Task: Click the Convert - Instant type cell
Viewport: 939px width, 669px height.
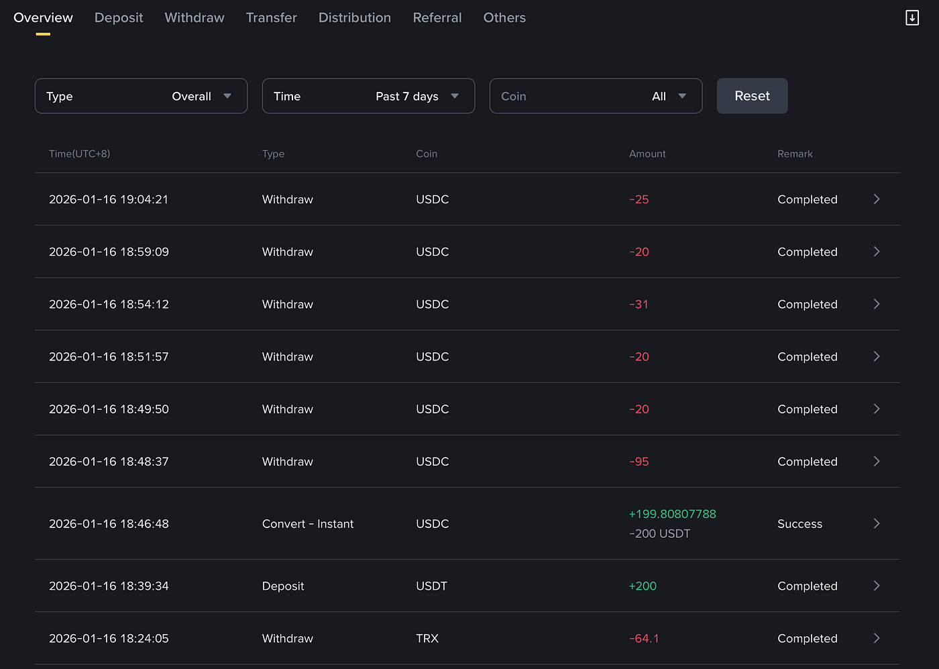Action: 308,523
